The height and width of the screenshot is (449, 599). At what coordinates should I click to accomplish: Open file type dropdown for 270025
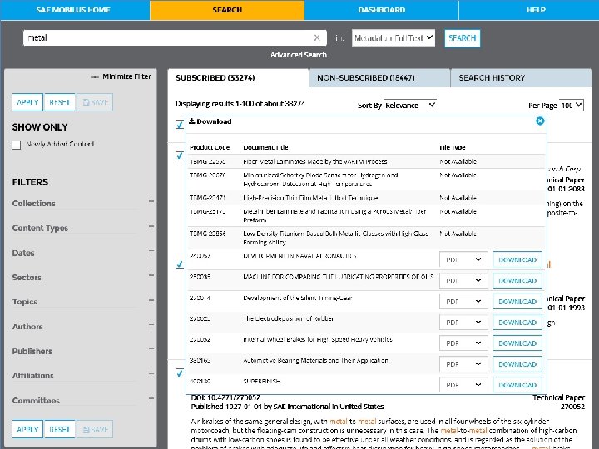coord(463,323)
